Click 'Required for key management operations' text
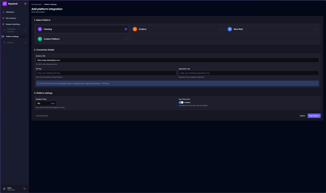 tap(192, 77)
